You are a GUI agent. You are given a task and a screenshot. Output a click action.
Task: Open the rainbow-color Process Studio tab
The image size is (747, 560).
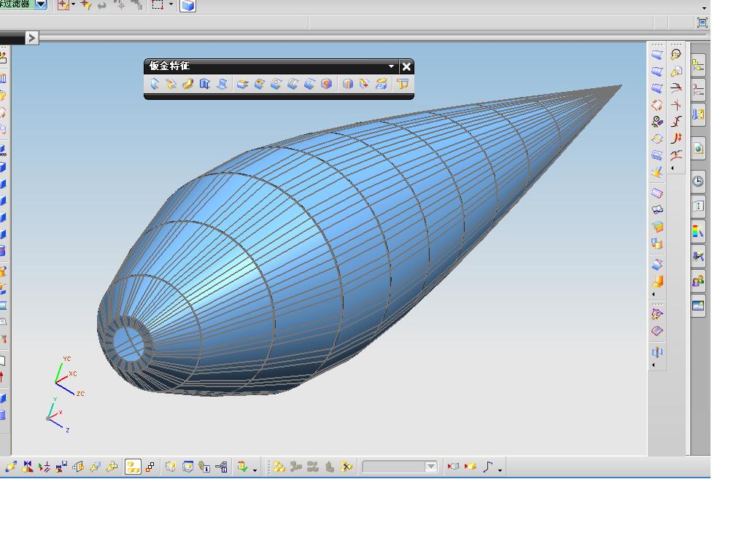pos(698,231)
